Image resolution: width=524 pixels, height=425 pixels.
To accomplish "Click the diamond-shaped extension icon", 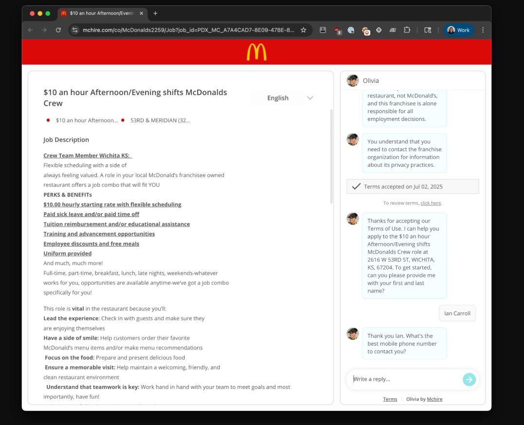I will [x=378, y=30].
